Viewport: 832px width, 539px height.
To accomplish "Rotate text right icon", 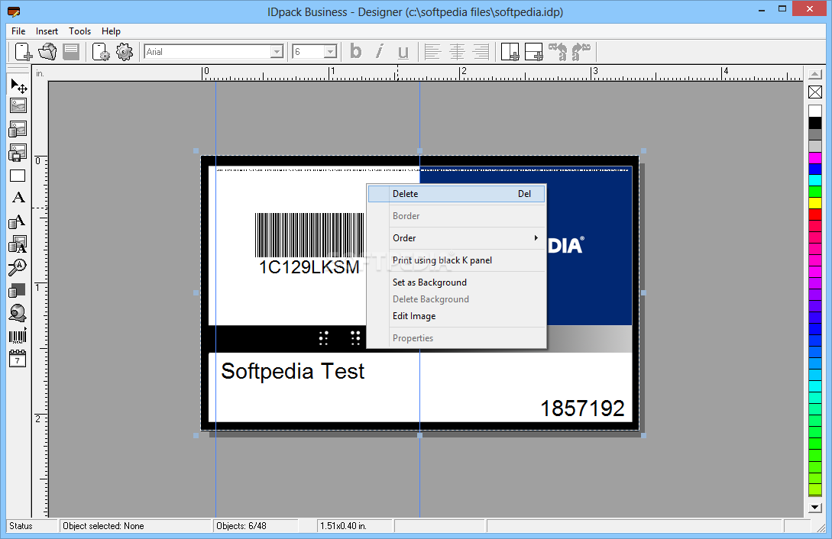I will click(x=581, y=51).
